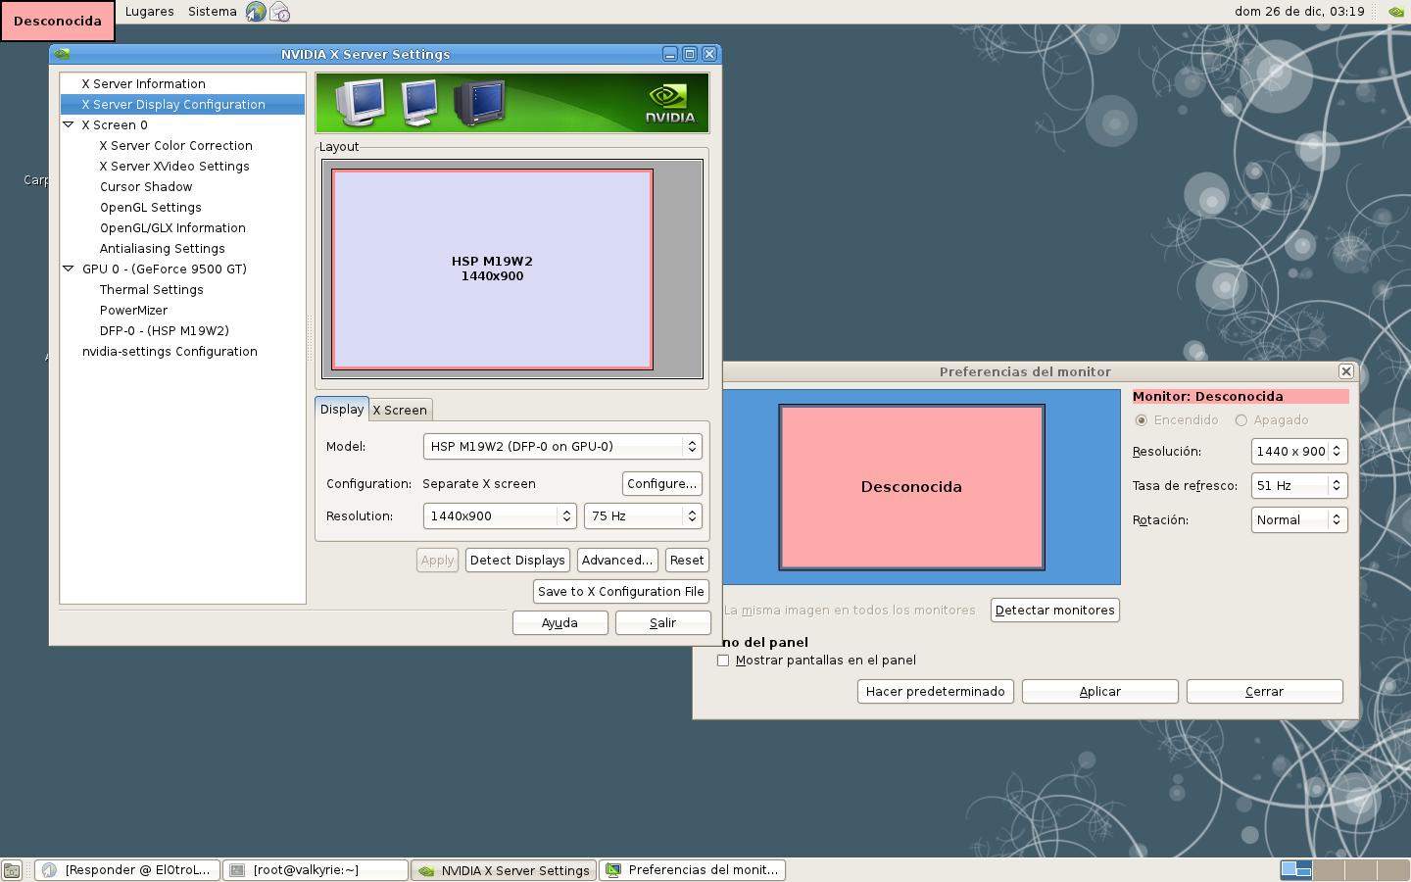The width and height of the screenshot is (1411, 882).
Task: Collapse the GPU 0 - (GeForce 9500 GT) tree node
Action: pyautogui.click(x=69, y=269)
